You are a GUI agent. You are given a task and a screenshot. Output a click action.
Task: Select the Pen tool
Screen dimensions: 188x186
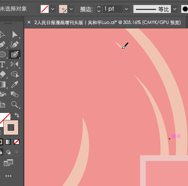point(3,44)
